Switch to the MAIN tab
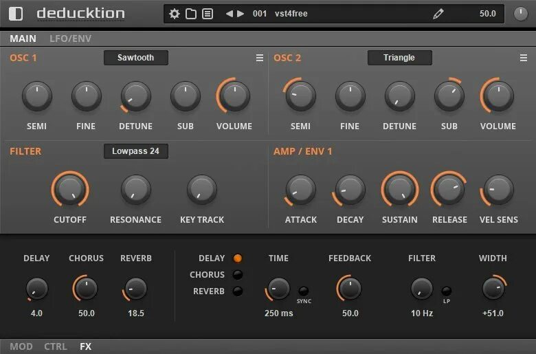This screenshot has width=536, height=354. 23,38
